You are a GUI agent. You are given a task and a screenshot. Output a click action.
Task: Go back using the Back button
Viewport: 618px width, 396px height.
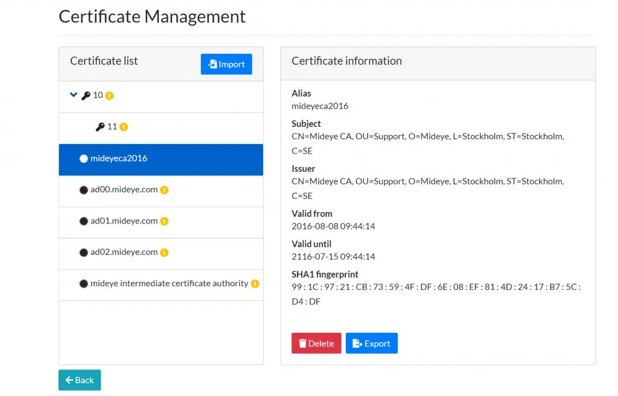click(x=79, y=380)
